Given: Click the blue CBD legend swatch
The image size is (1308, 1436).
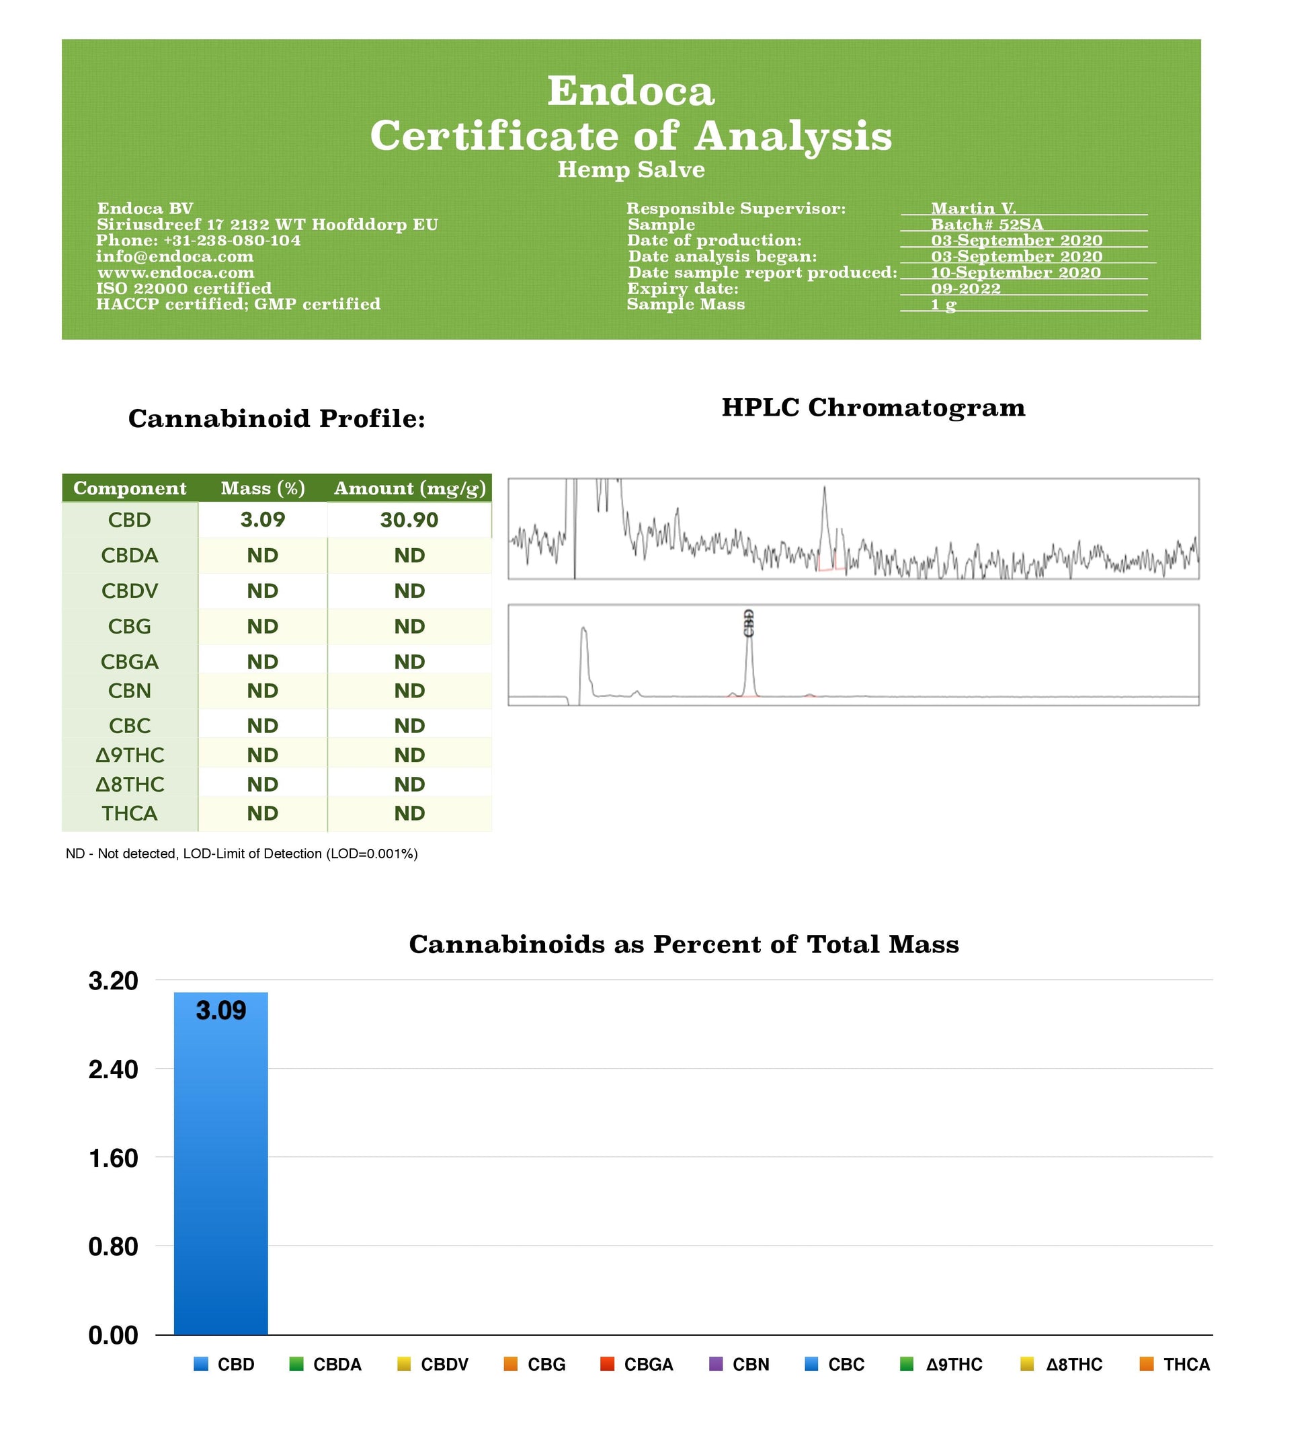Looking at the screenshot, I should point(202,1364).
